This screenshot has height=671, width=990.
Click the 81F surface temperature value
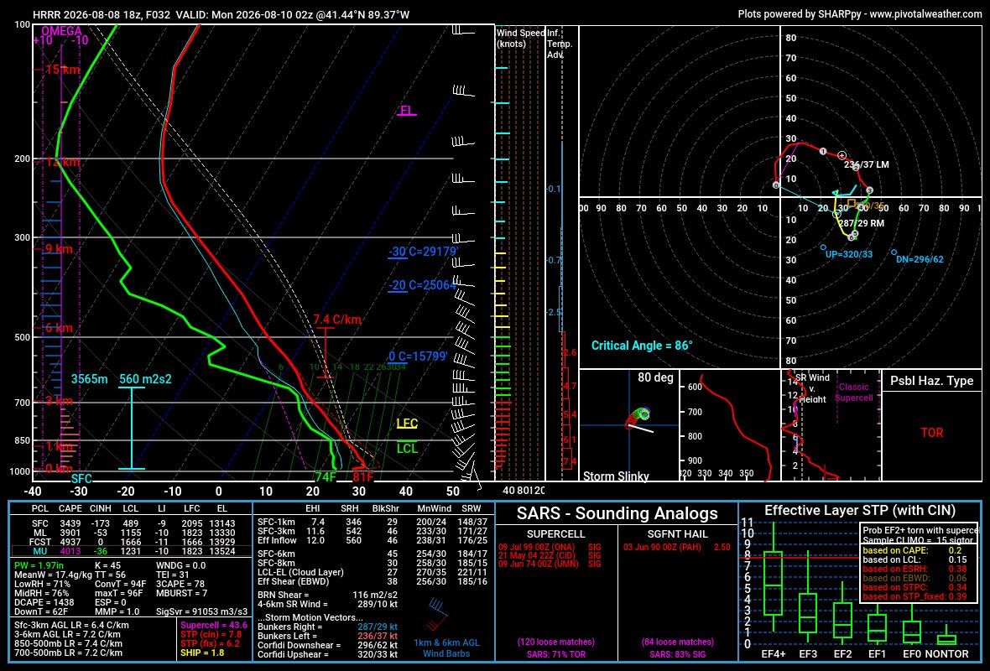(363, 477)
